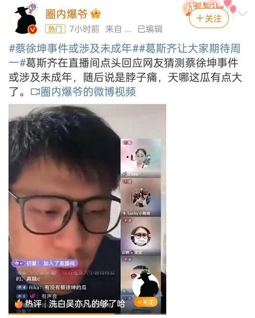The height and width of the screenshot is (318, 255).
Task: Tap the video camera icon before the video link
Action: point(35,92)
